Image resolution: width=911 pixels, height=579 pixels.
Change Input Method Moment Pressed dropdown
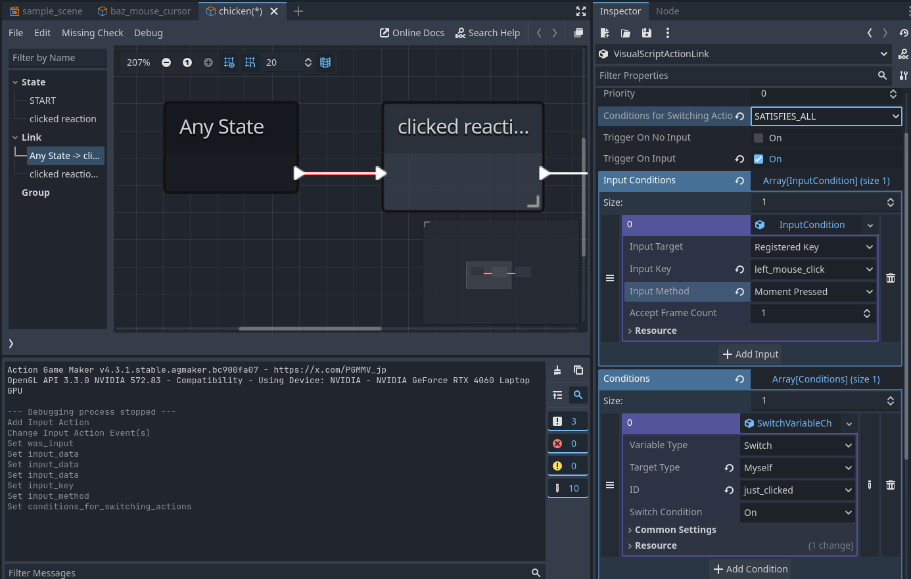(814, 292)
